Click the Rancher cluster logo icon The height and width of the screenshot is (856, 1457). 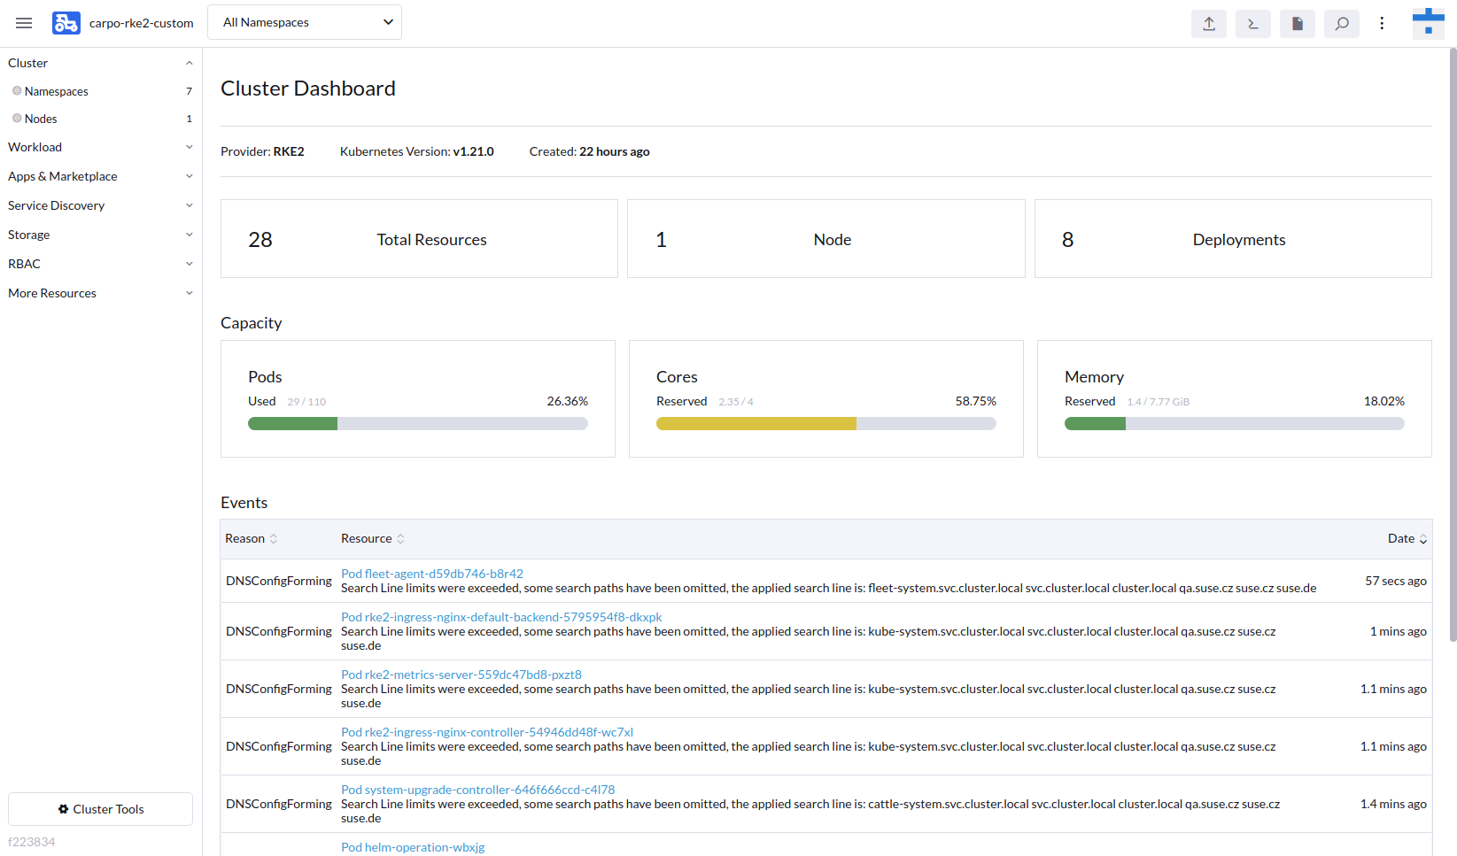pos(66,22)
